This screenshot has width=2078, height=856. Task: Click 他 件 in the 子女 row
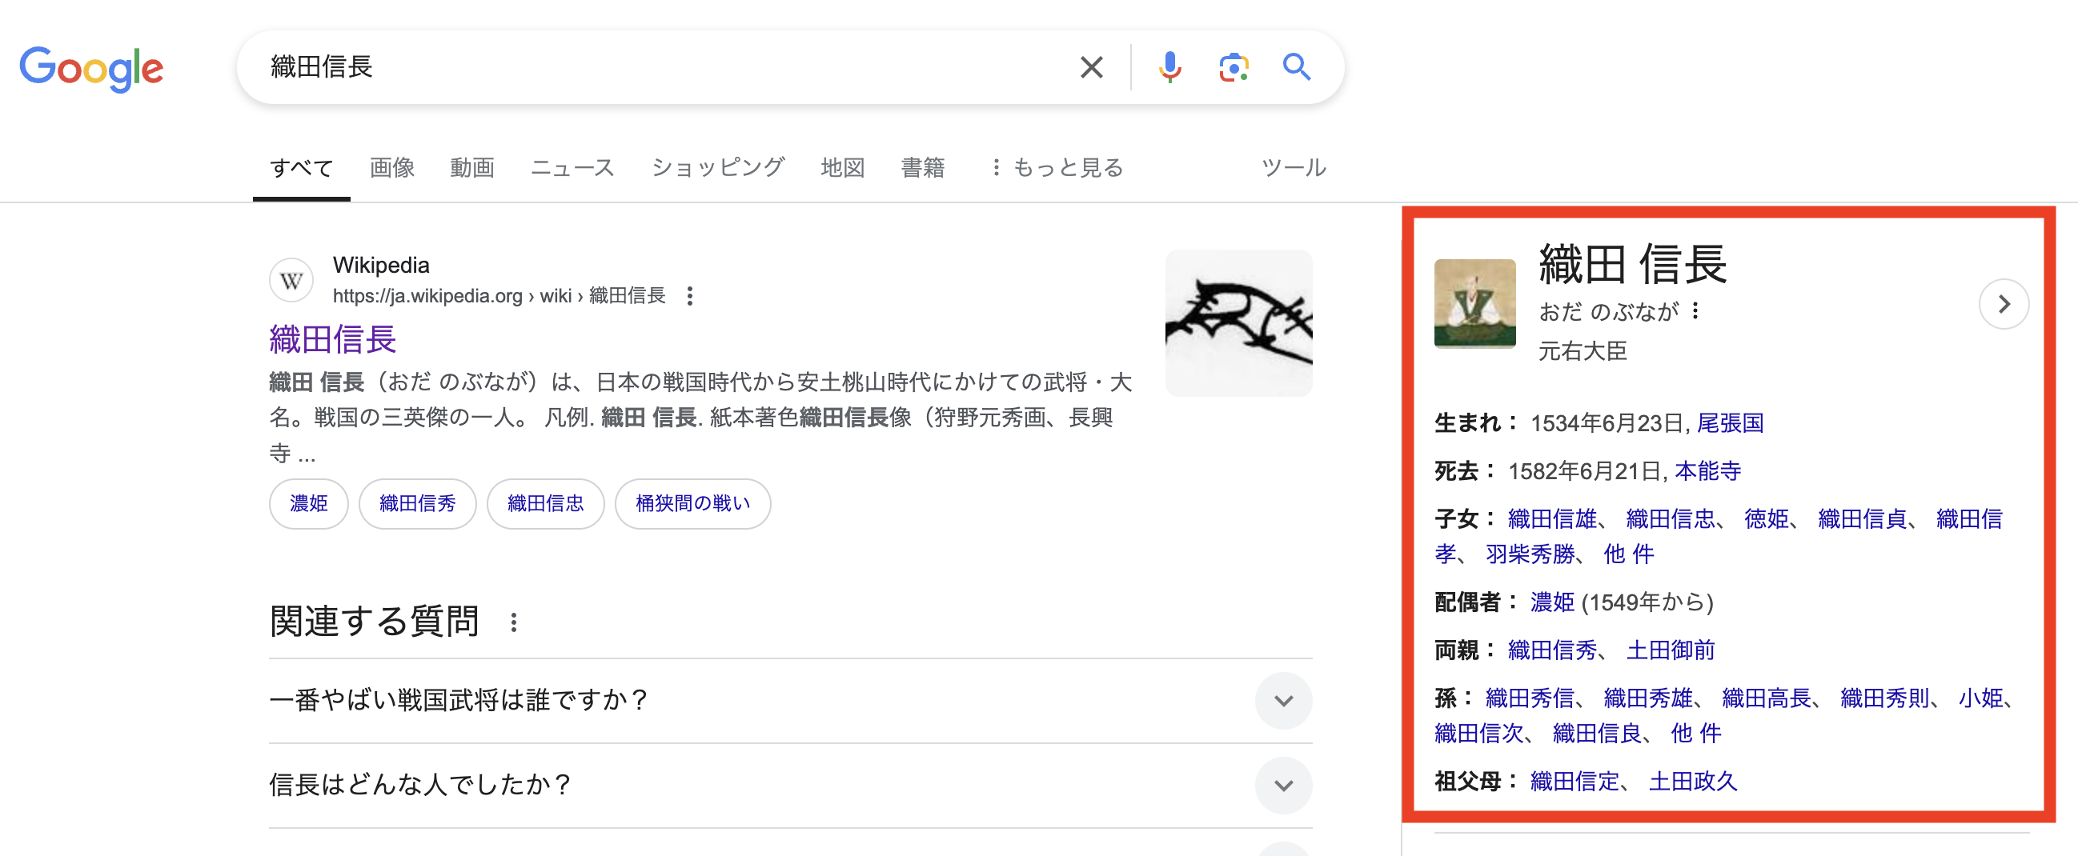point(1629,554)
